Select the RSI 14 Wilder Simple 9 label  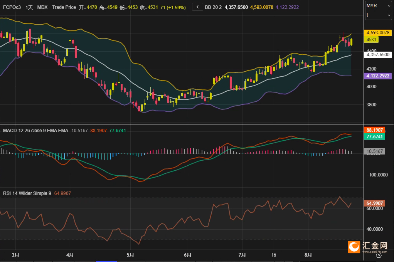[x=27, y=193]
